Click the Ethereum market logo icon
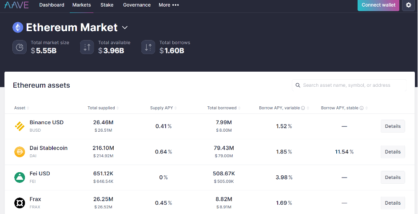The width and height of the screenshot is (418, 214). coord(18,28)
